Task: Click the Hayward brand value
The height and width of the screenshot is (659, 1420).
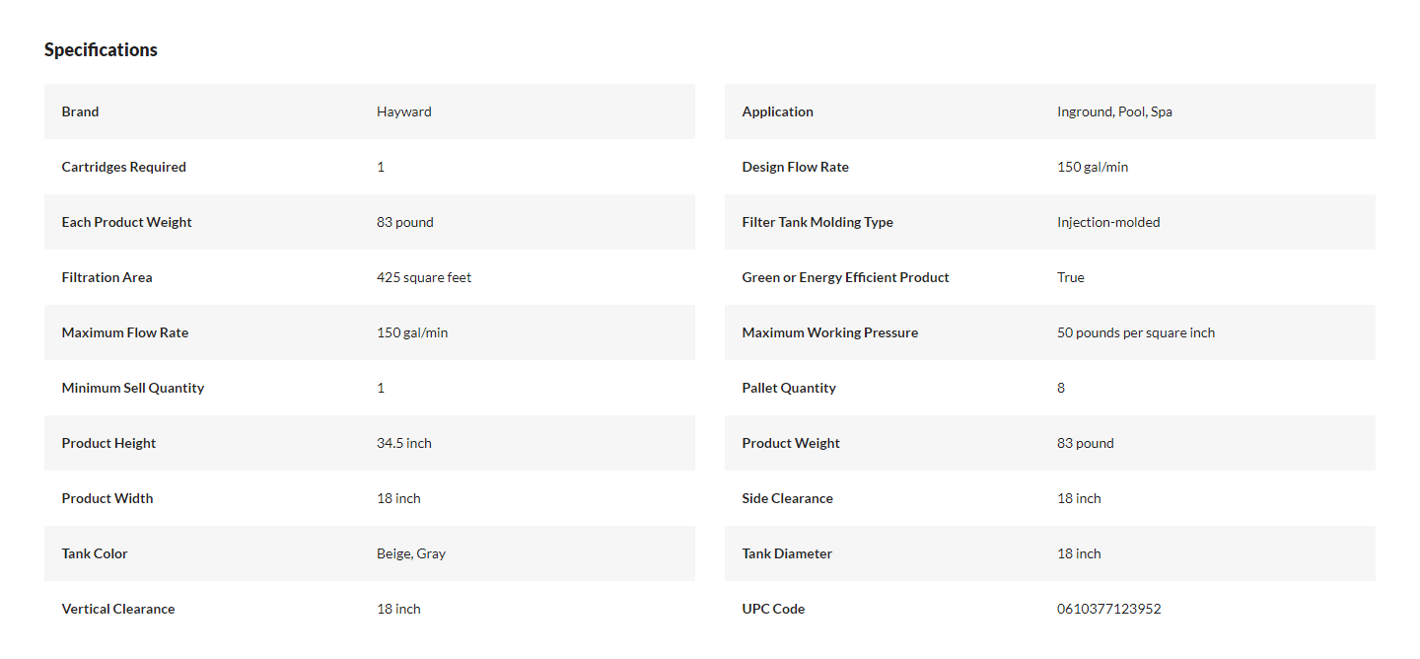Action: 404,111
